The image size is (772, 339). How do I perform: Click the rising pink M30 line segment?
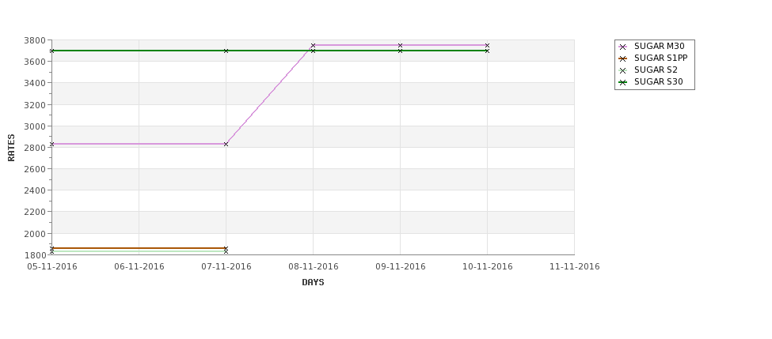click(269, 95)
